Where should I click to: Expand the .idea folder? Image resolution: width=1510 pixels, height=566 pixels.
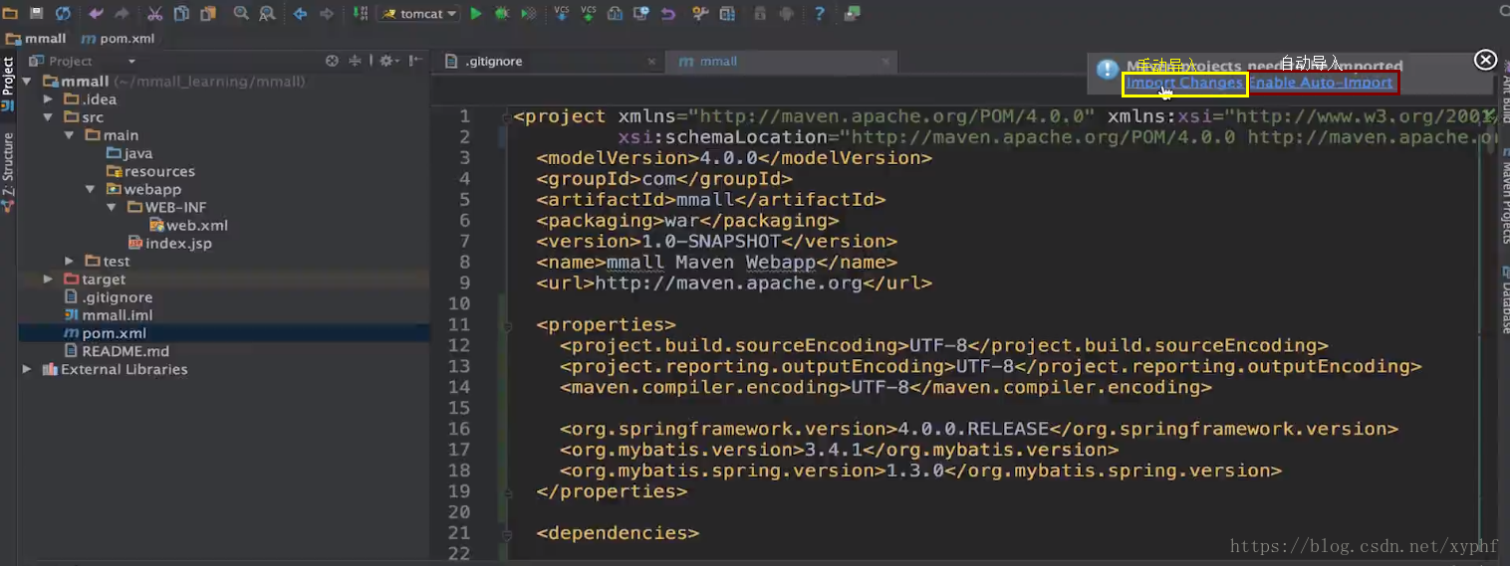click(x=48, y=98)
